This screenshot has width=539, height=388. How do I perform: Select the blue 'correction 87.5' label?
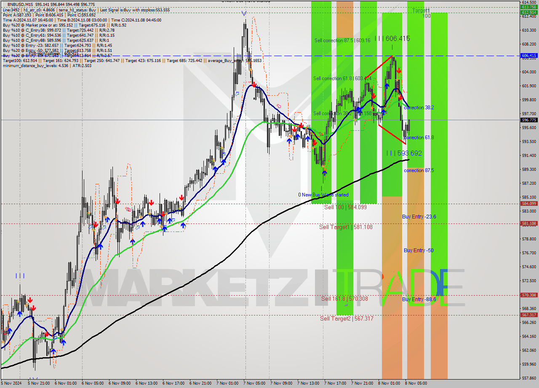(x=419, y=170)
